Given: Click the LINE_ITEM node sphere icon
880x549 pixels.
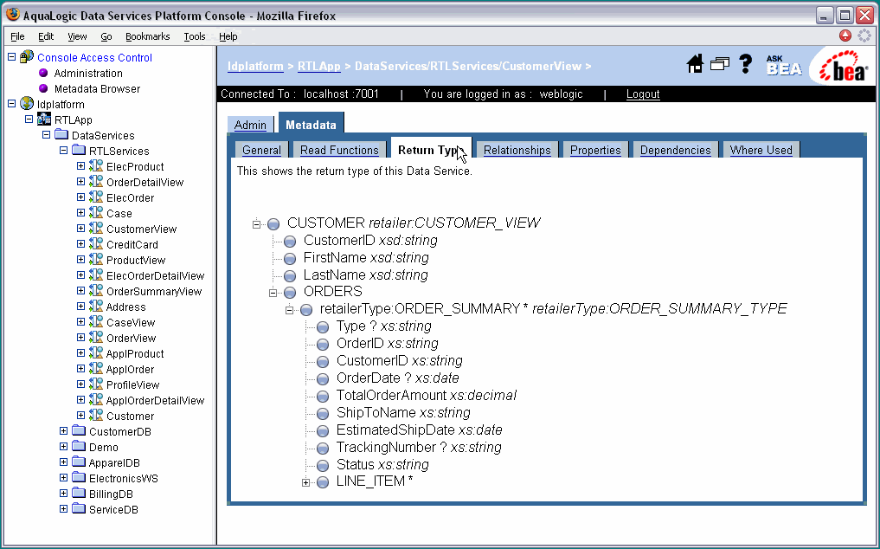Looking at the screenshot, I should pyautogui.click(x=323, y=482).
